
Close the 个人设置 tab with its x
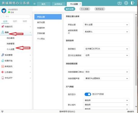click(x=80, y=4)
